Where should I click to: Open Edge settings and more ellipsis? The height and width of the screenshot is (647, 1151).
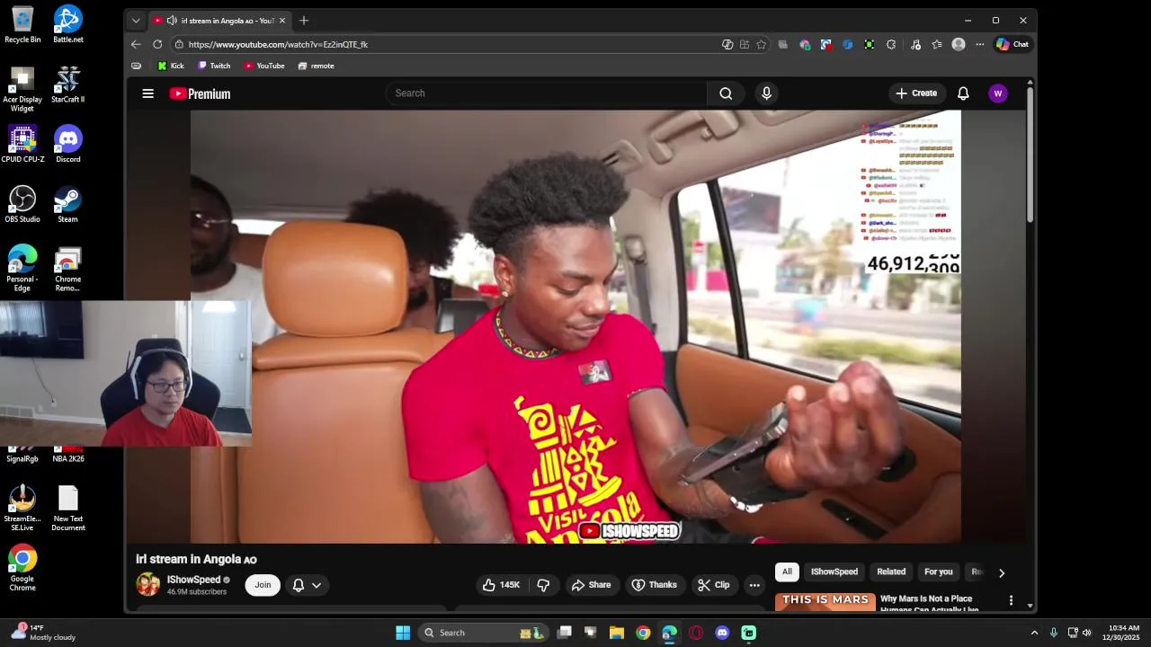point(980,44)
